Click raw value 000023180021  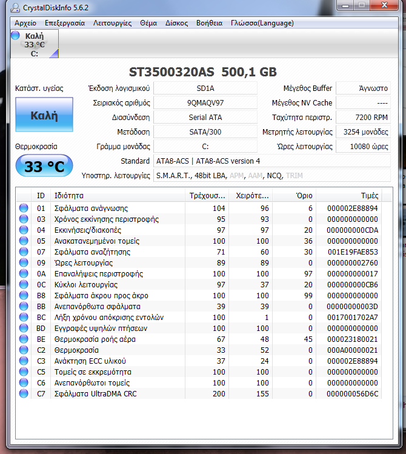[353, 339]
